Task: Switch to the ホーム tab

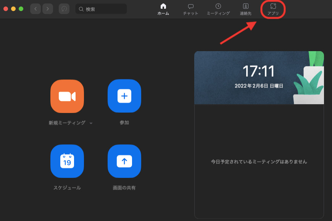Action: (163, 9)
